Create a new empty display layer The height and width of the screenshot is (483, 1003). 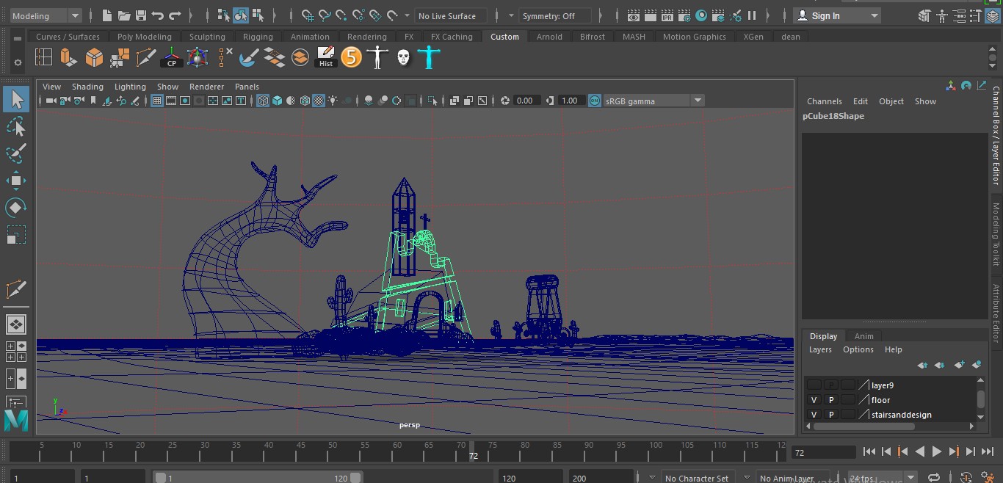(x=959, y=365)
